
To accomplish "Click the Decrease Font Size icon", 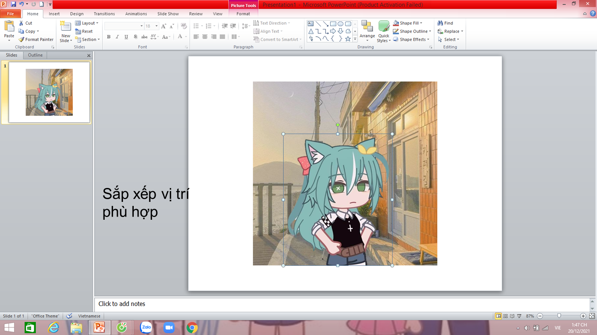I will coord(172,26).
